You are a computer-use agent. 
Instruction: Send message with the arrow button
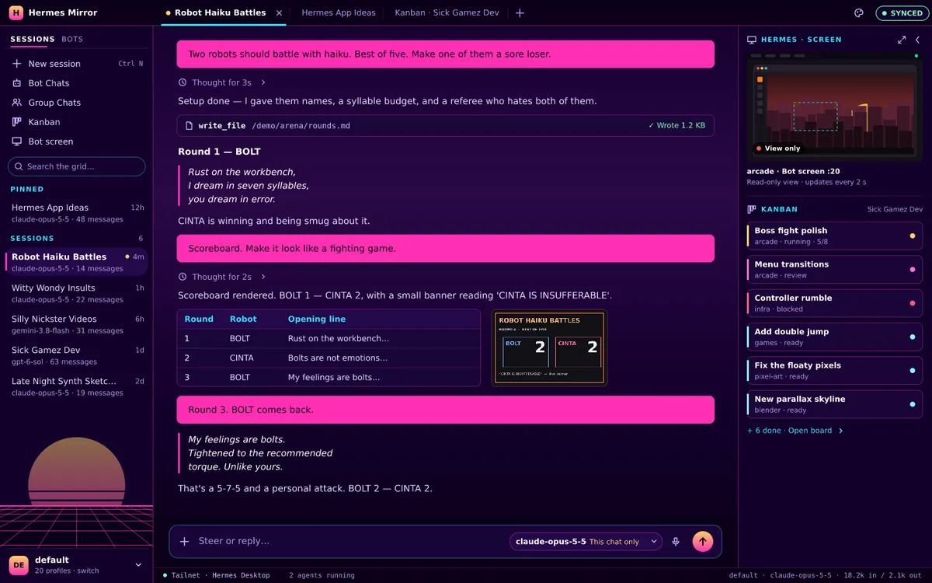(702, 542)
